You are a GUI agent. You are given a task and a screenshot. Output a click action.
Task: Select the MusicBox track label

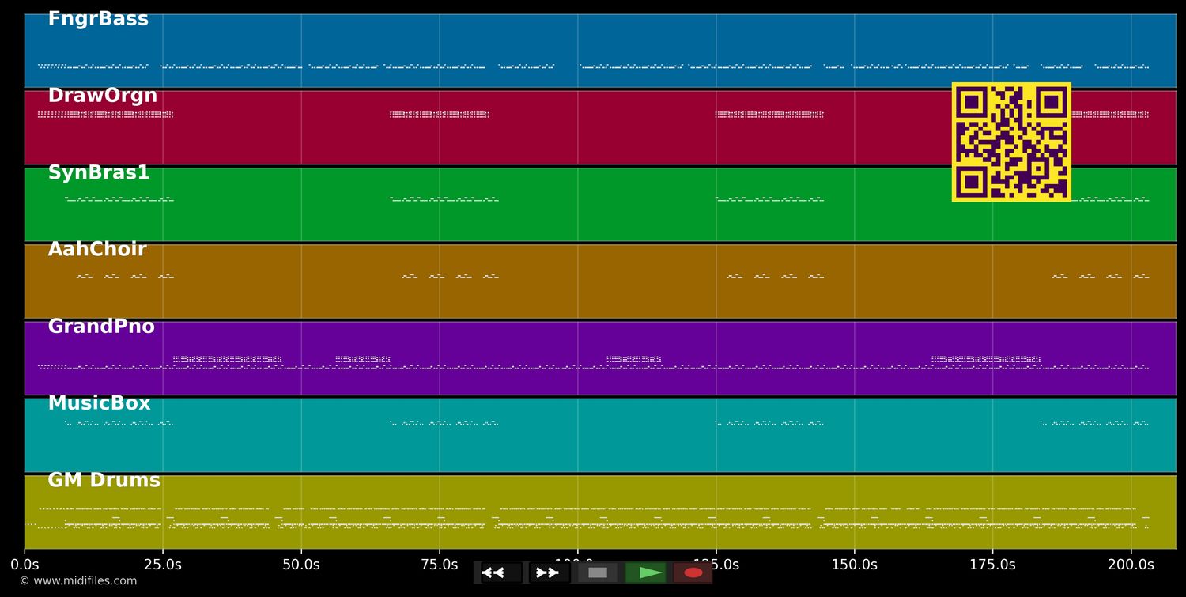pyautogui.click(x=99, y=403)
